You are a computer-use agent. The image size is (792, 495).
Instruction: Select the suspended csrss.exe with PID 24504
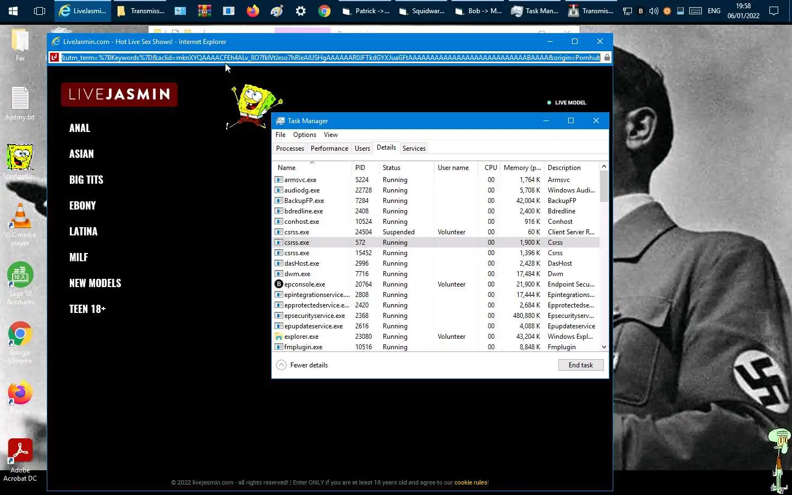(x=436, y=232)
